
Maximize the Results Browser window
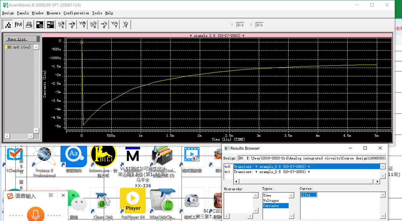tap(365, 148)
